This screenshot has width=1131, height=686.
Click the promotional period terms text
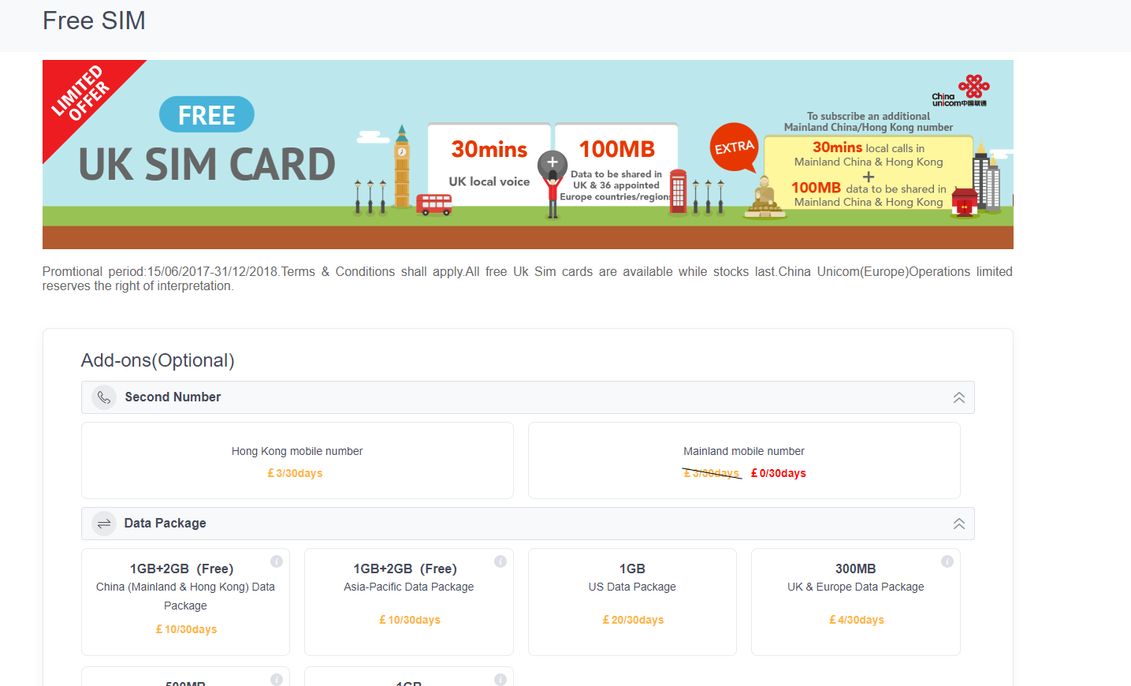[x=527, y=278]
